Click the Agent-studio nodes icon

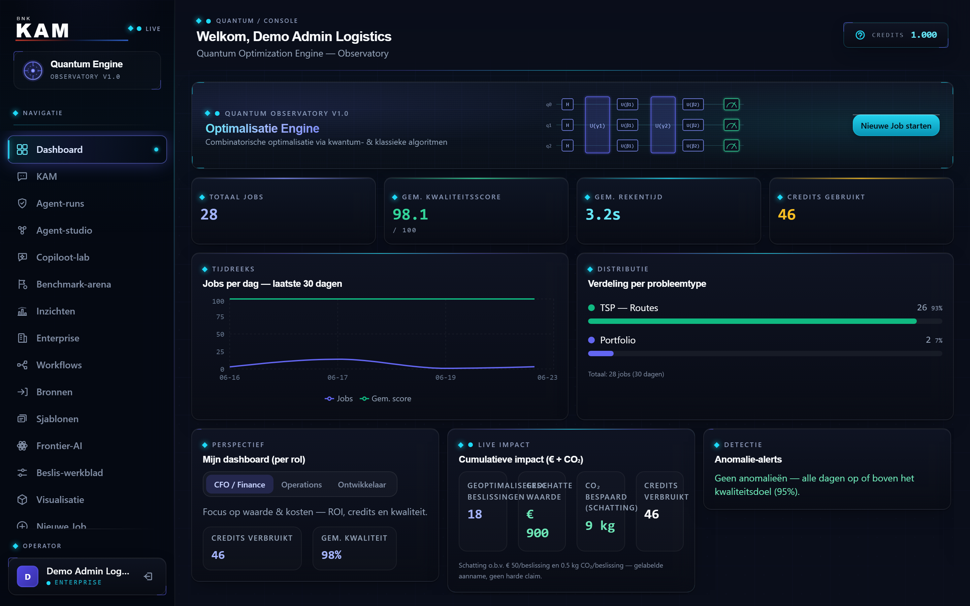click(x=22, y=230)
